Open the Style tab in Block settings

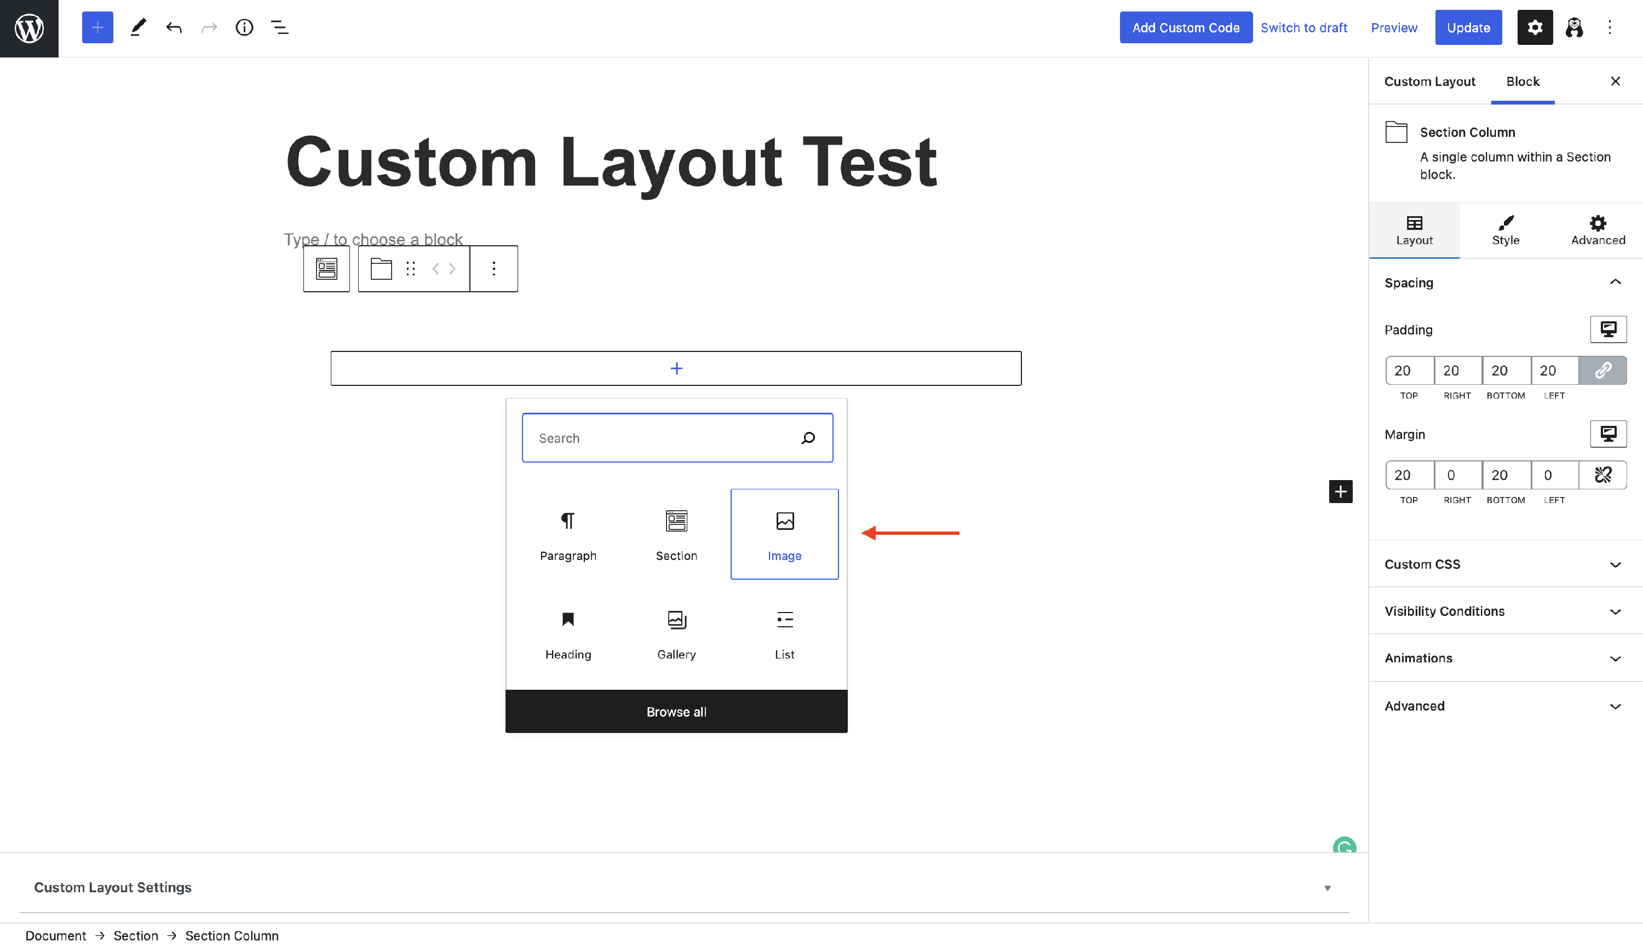[x=1506, y=230]
